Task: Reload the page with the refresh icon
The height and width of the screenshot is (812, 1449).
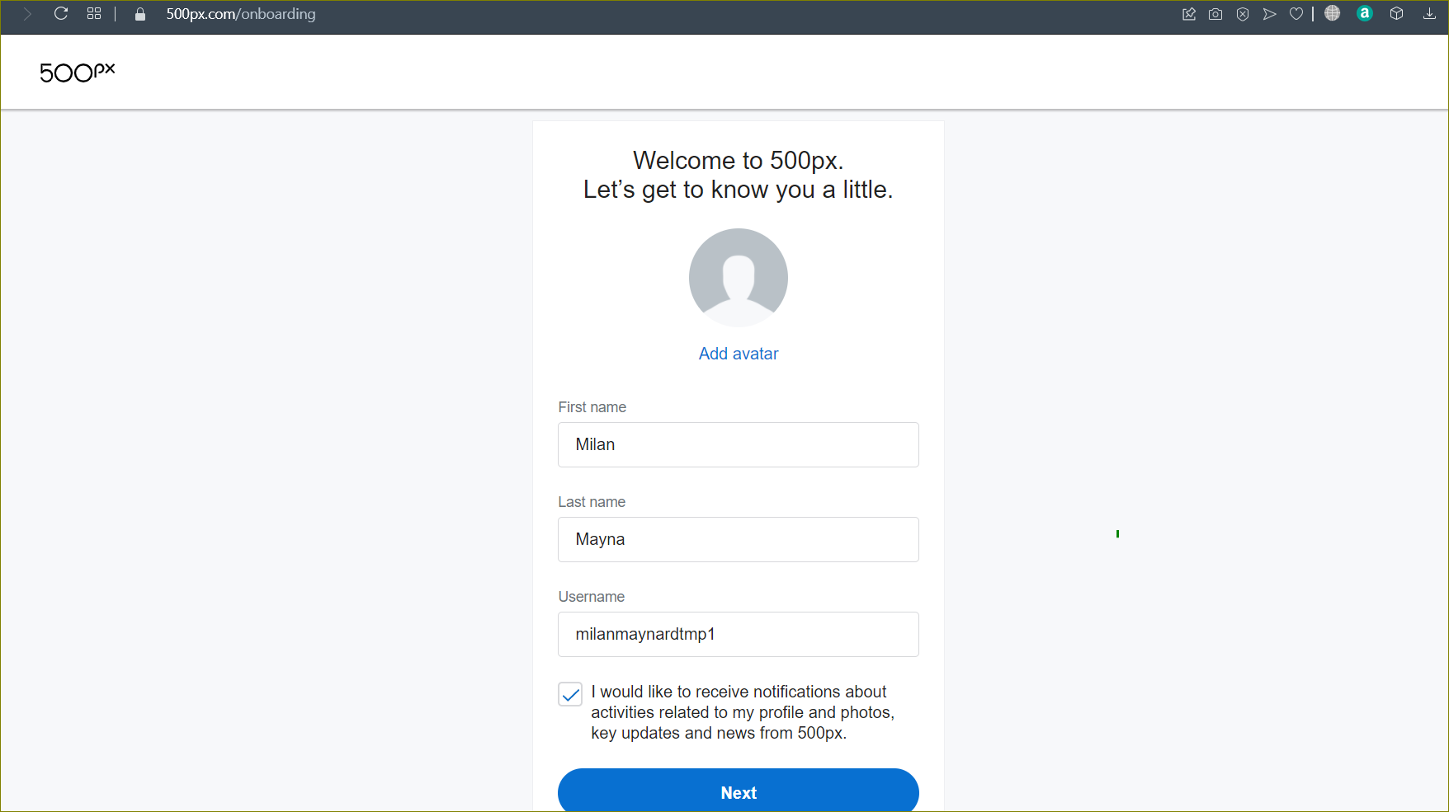Action: [x=61, y=14]
